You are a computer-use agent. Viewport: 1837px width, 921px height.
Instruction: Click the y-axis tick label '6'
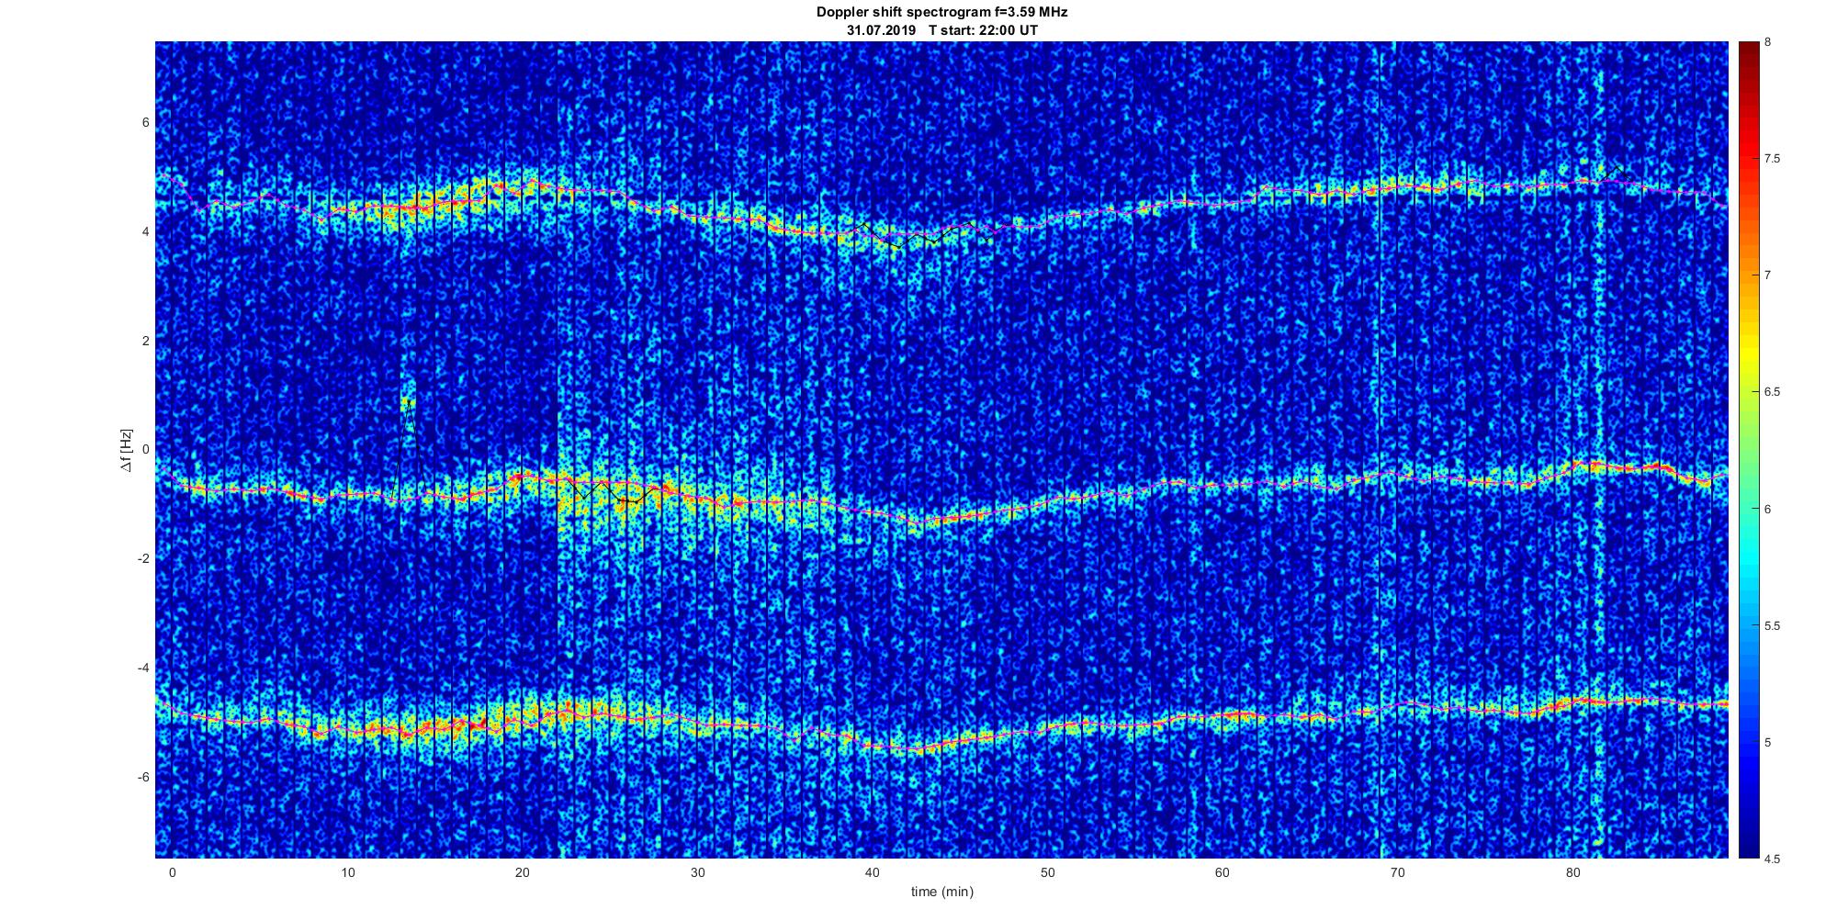(146, 122)
